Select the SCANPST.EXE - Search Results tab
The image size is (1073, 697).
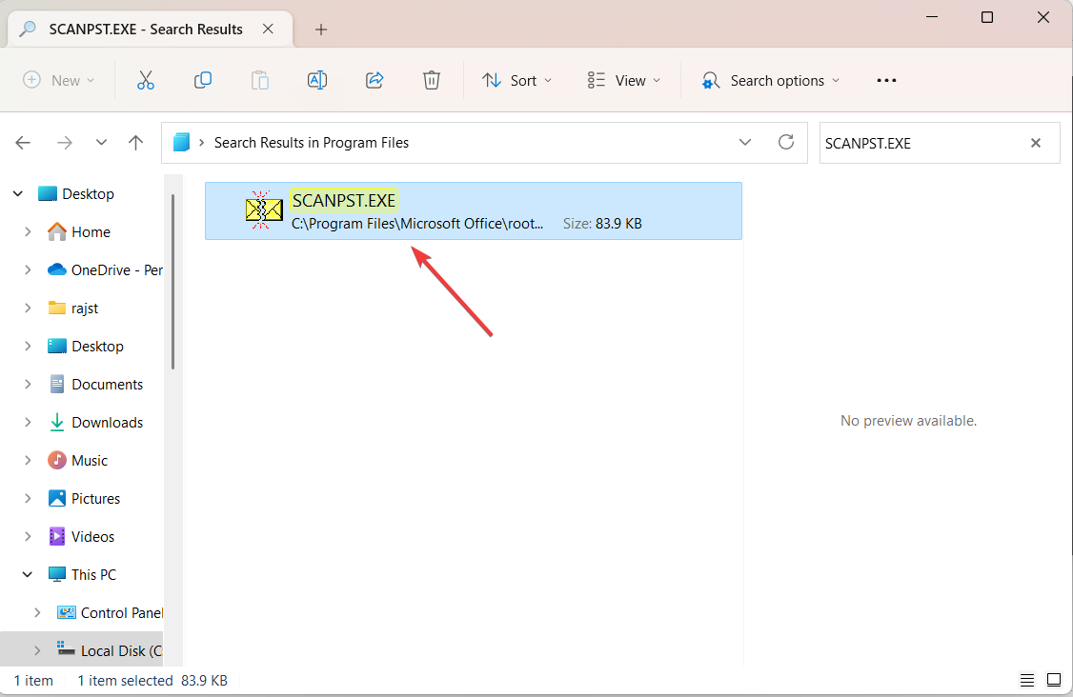pos(151,29)
